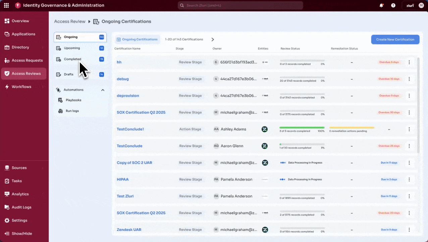Select the Upcoming certifications tab
The height and width of the screenshot is (242, 428).
pos(80,48)
